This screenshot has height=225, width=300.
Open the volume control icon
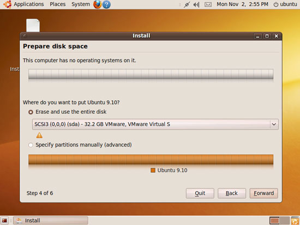pos(196,4)
